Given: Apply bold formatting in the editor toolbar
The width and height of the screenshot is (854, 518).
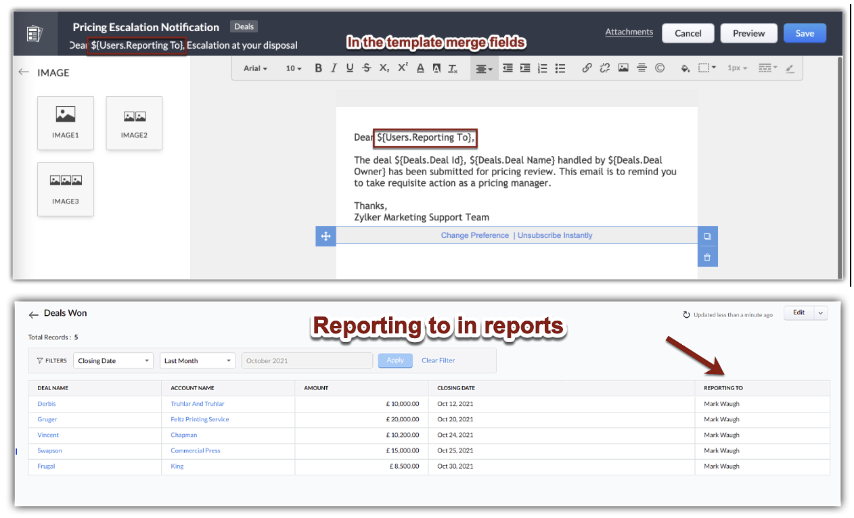Looking at the screenshot, I should point(319,68).
